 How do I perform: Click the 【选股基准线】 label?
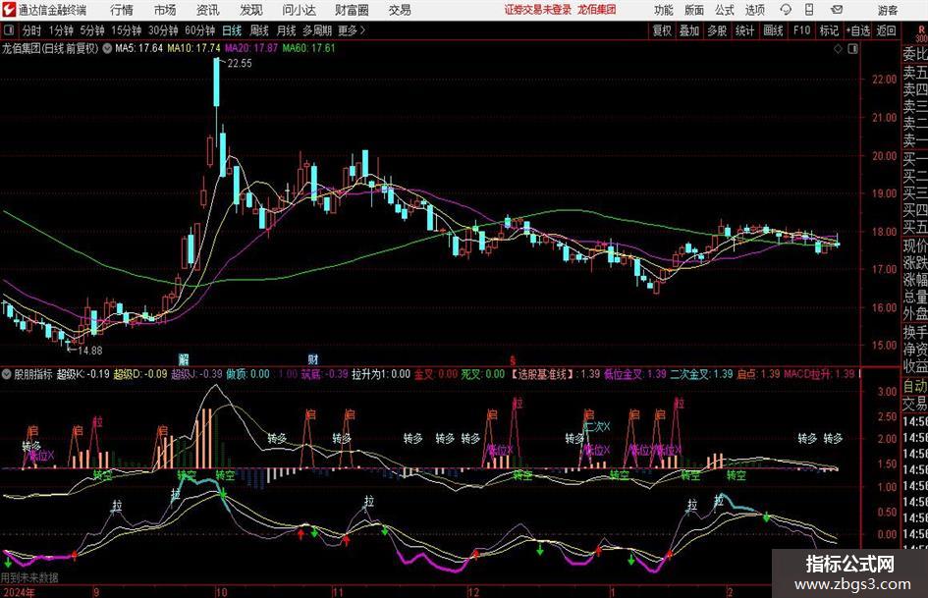click(x=543, y=374)
